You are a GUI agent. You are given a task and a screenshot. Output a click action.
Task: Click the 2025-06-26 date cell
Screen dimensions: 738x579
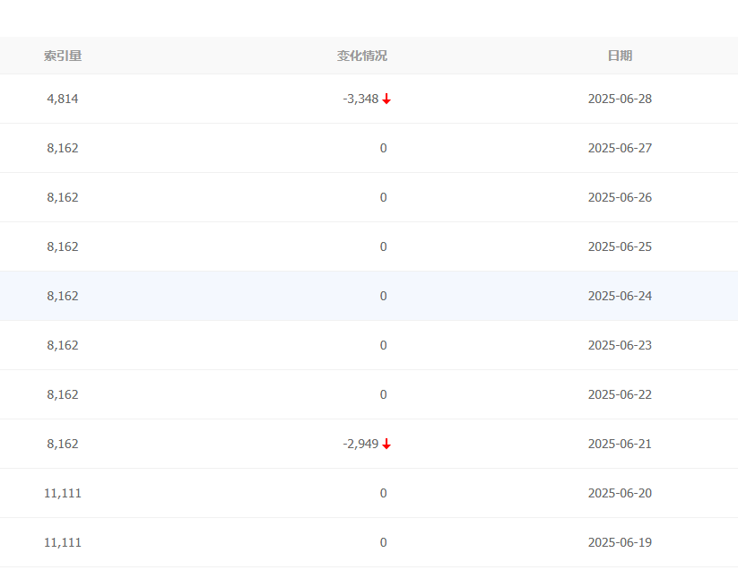tap(620, 197)
